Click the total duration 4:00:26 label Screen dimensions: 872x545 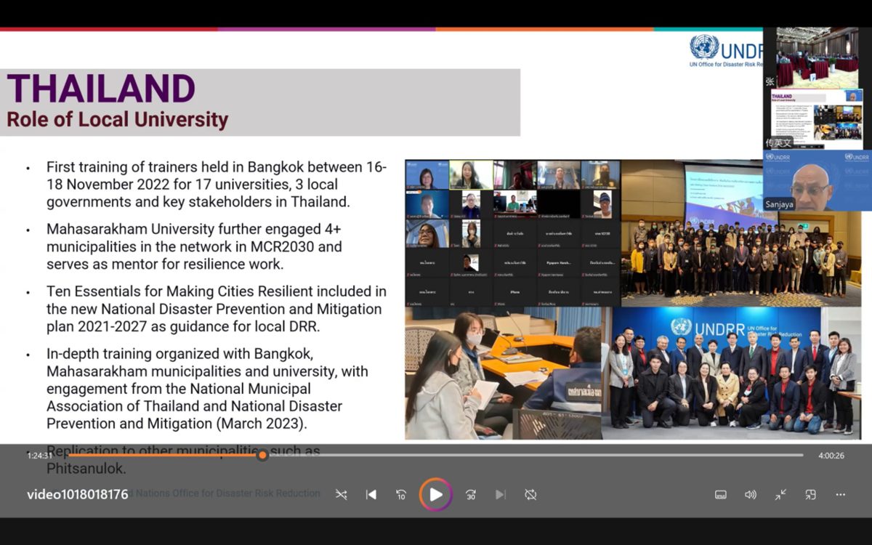tap(831, 456)
